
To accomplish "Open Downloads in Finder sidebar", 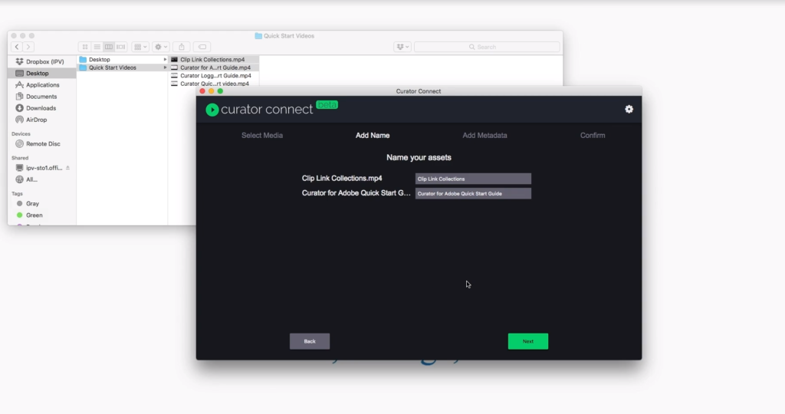I will [42, 107].
